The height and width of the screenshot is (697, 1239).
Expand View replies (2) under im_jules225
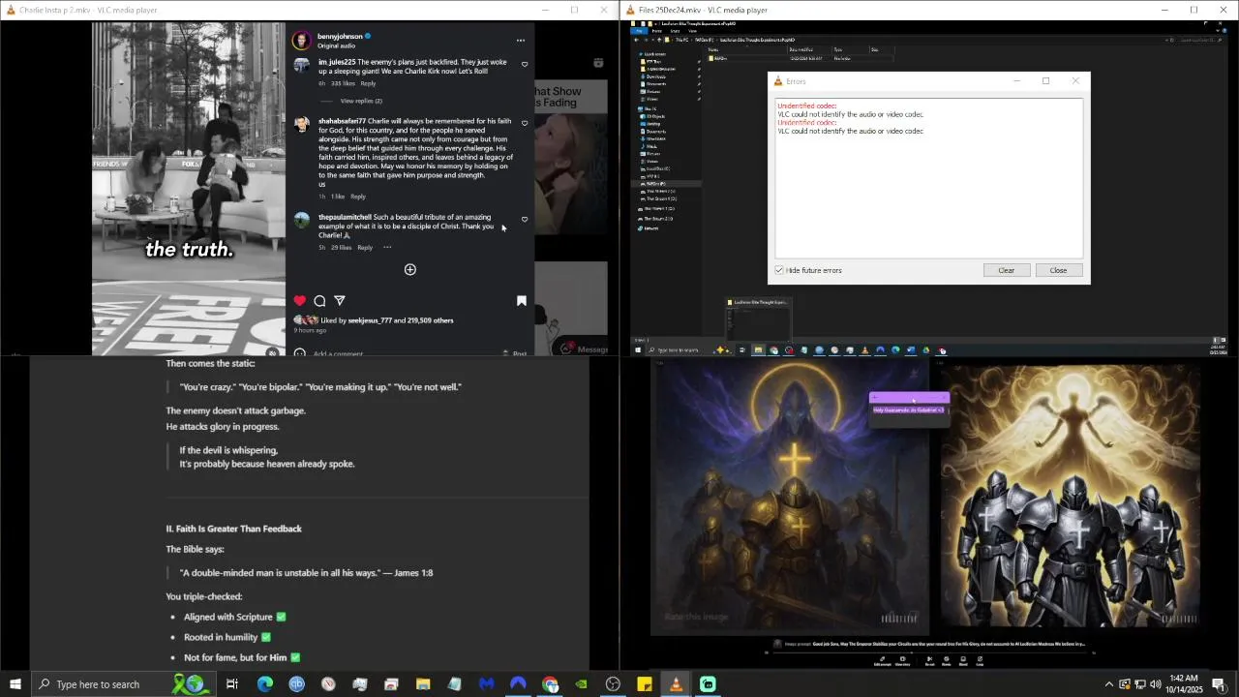click(x=361, y=101)
